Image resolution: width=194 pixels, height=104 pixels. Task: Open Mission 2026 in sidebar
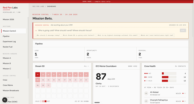click(x=8, y=20)
